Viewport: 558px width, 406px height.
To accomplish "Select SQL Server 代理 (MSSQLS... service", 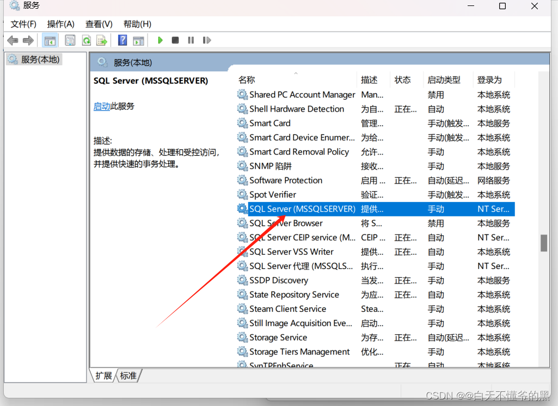I will coord(376,266).
